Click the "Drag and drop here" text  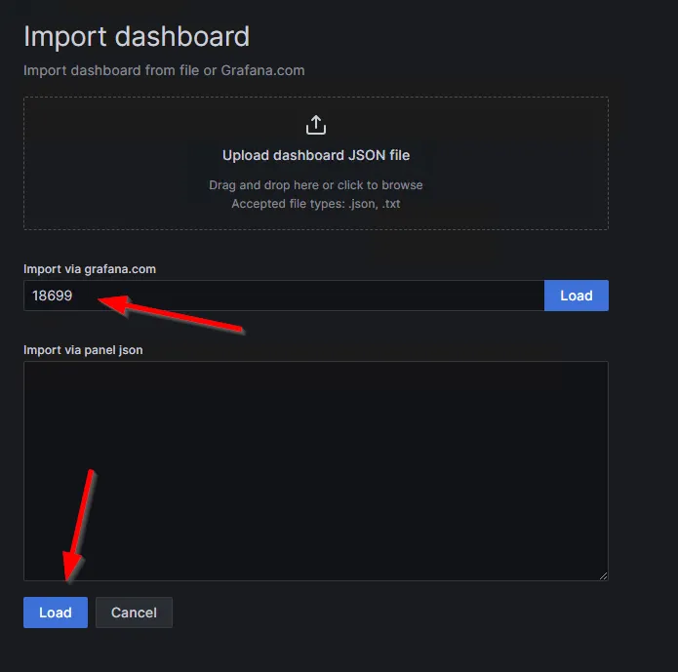263,185
